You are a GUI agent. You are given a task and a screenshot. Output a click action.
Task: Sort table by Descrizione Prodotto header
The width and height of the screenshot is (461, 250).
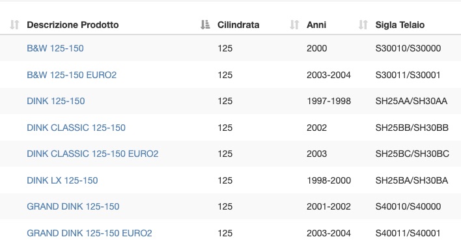click(73, 25)
